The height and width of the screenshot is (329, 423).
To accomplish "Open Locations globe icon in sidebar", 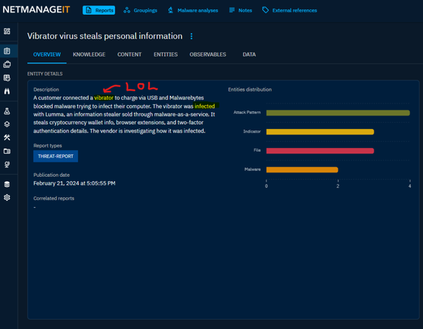I will coord(7,164).
